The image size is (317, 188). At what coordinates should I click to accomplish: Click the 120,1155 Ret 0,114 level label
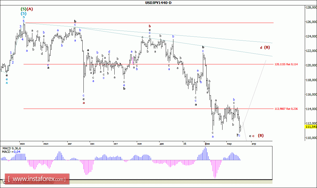coord(286,64)
